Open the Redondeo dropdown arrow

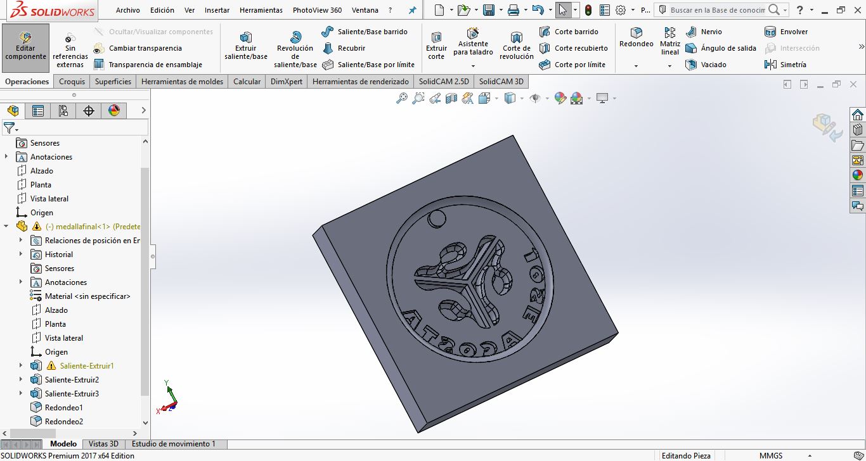click(636, 66)
